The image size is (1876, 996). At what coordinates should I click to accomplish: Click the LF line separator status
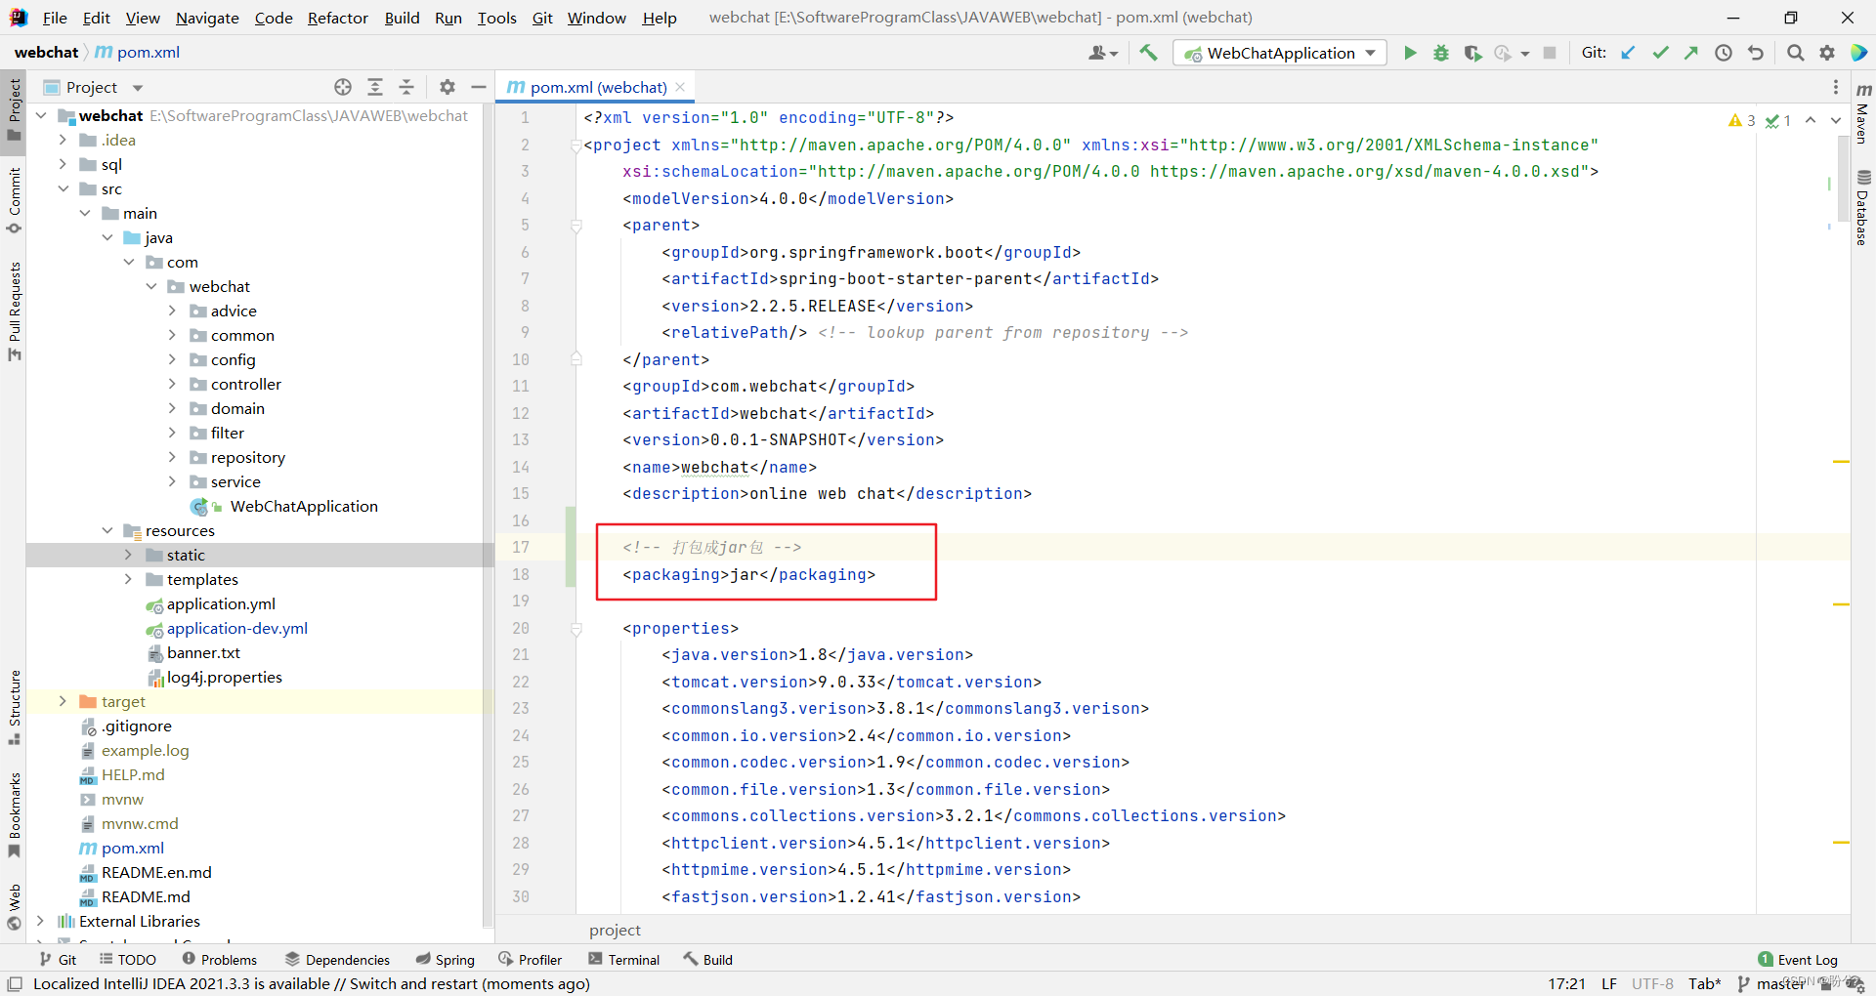click(x=1609, y=983)
